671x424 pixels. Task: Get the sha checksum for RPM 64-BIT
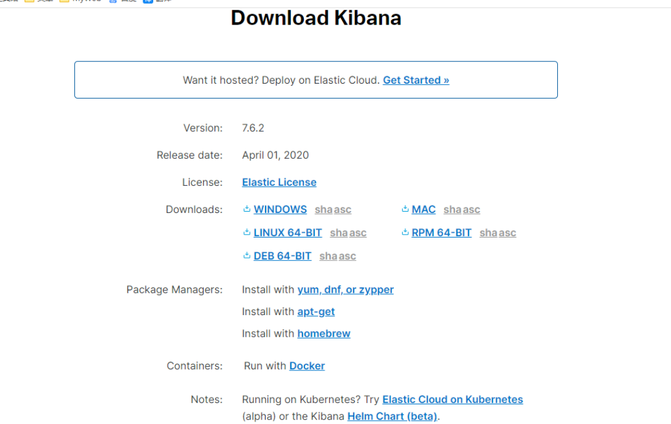pos(488,233)
